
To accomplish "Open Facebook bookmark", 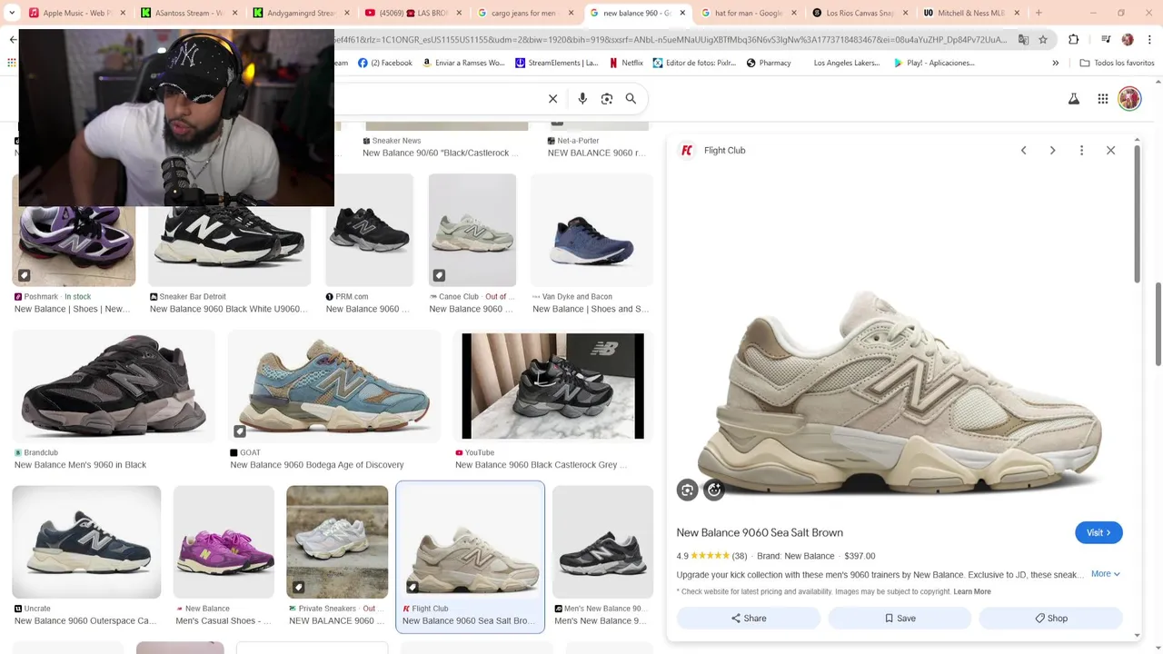I will click(385, 63).
